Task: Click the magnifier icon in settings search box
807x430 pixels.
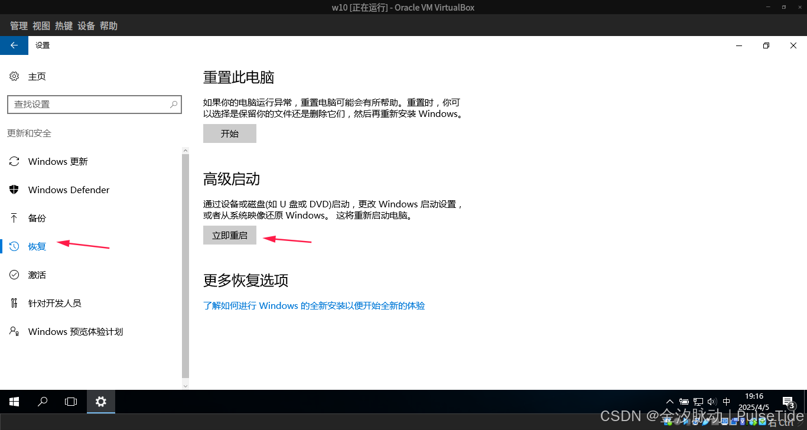Action: [x=174, y=105]
